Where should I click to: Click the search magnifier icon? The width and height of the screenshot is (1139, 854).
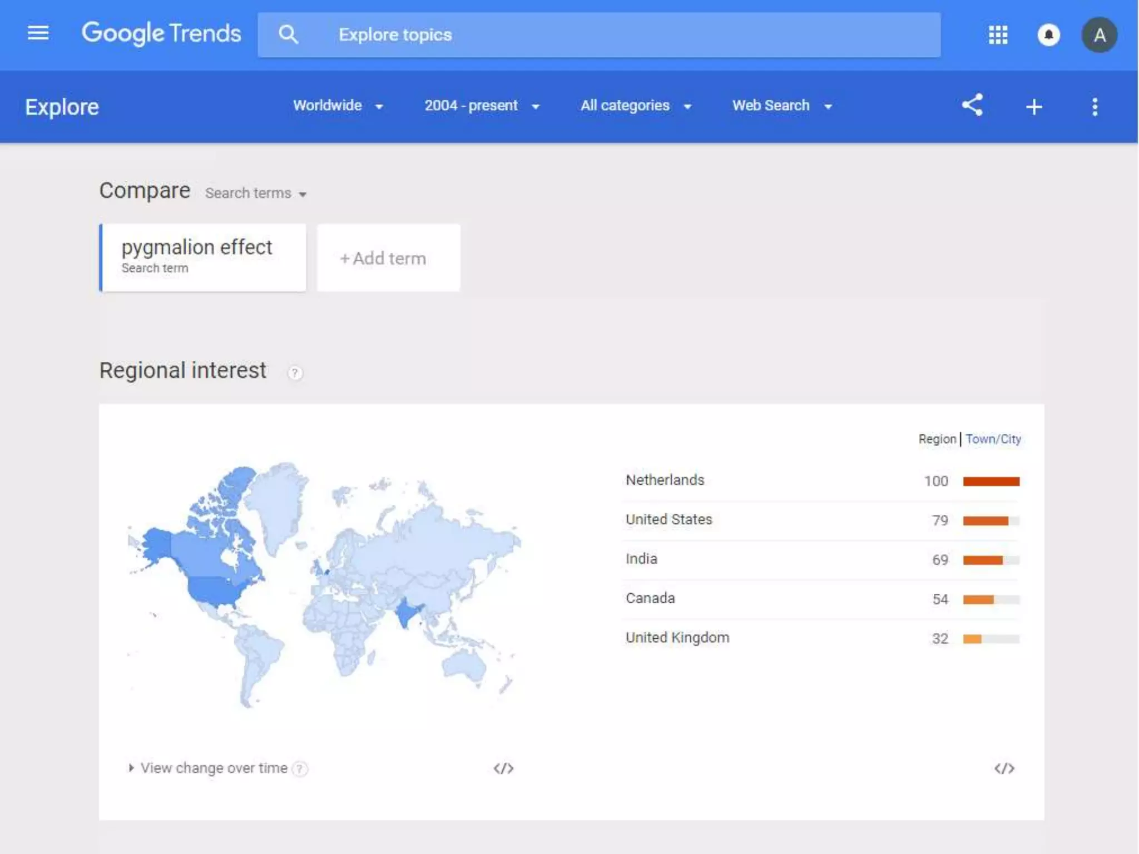click(288, 34)
